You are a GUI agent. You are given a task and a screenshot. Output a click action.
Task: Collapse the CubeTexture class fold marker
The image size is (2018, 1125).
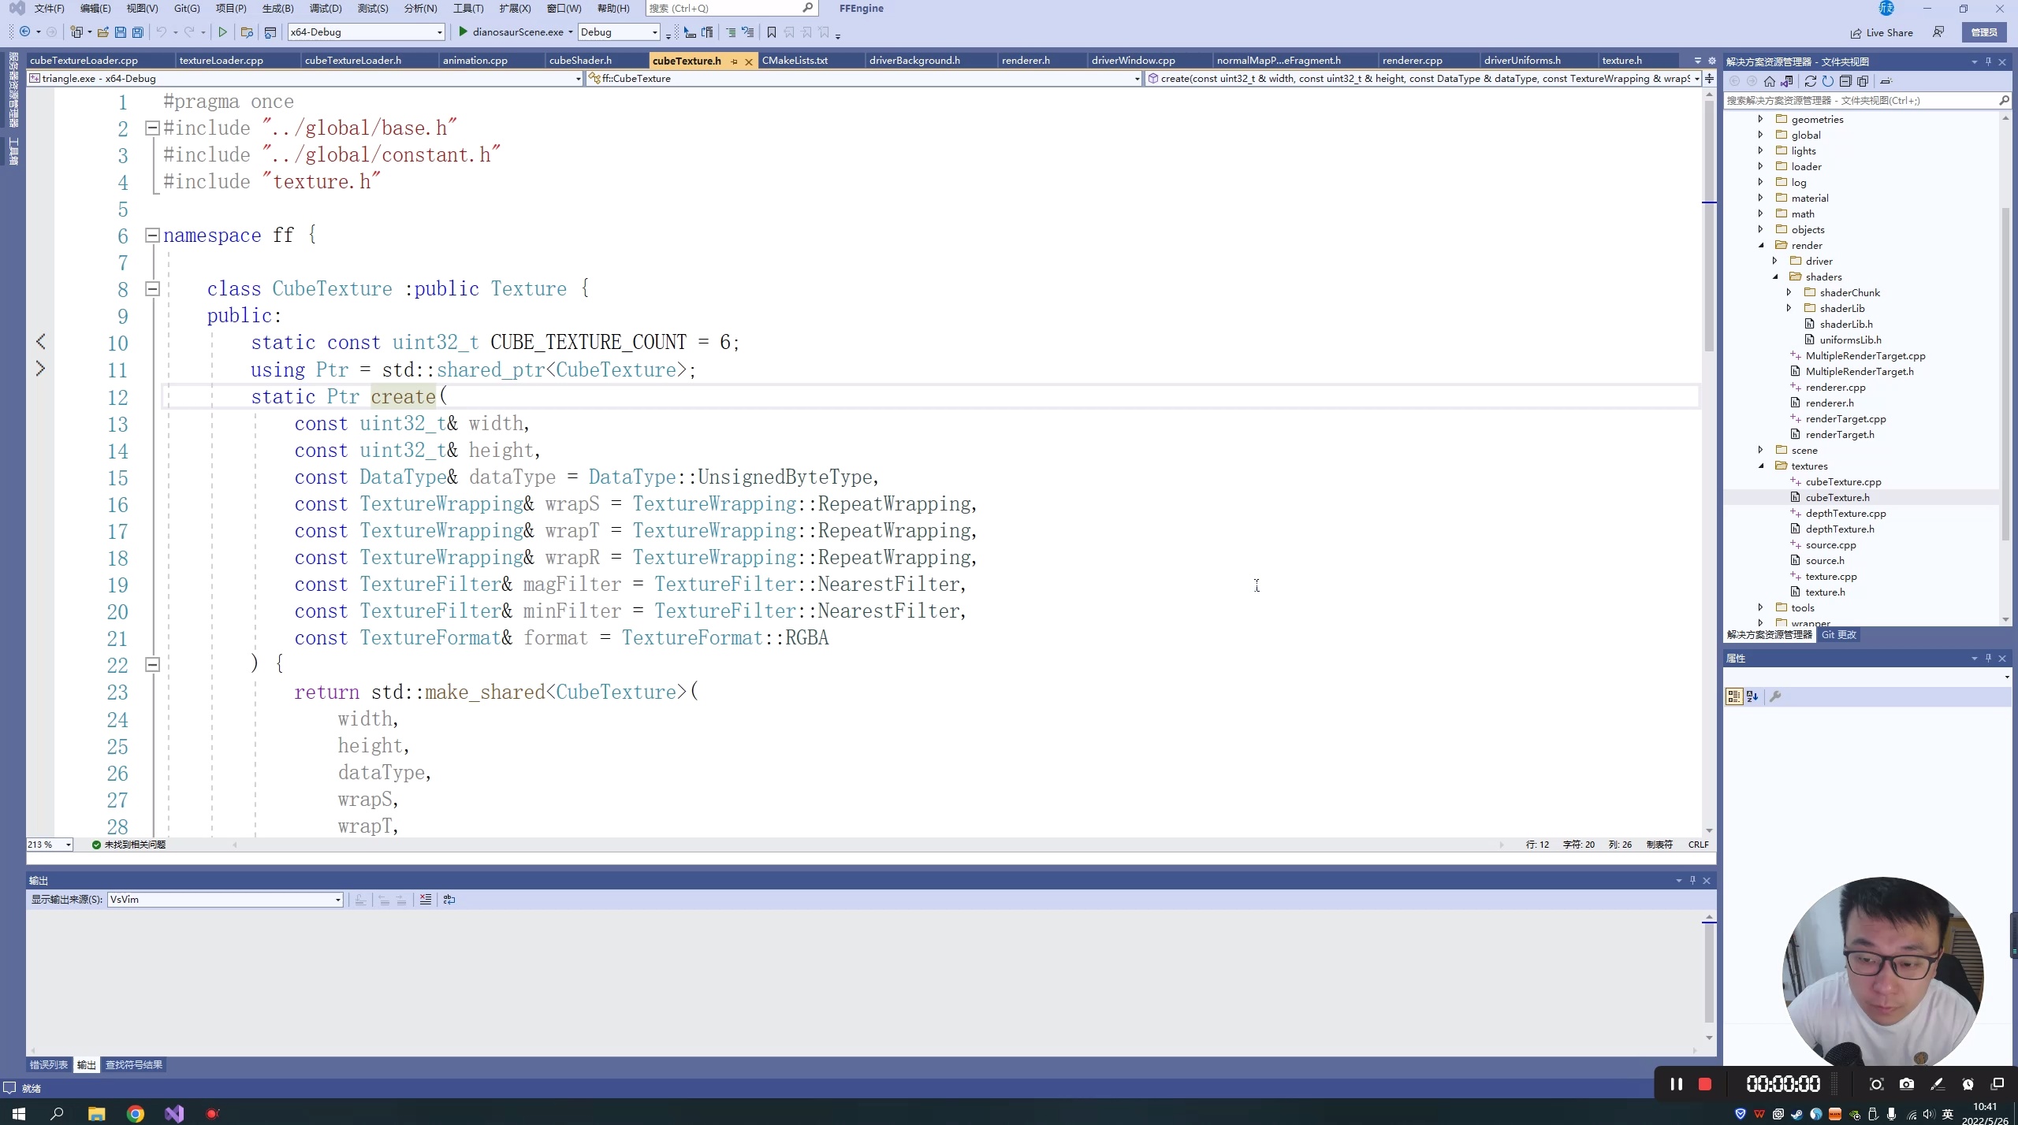click(153, 289)
